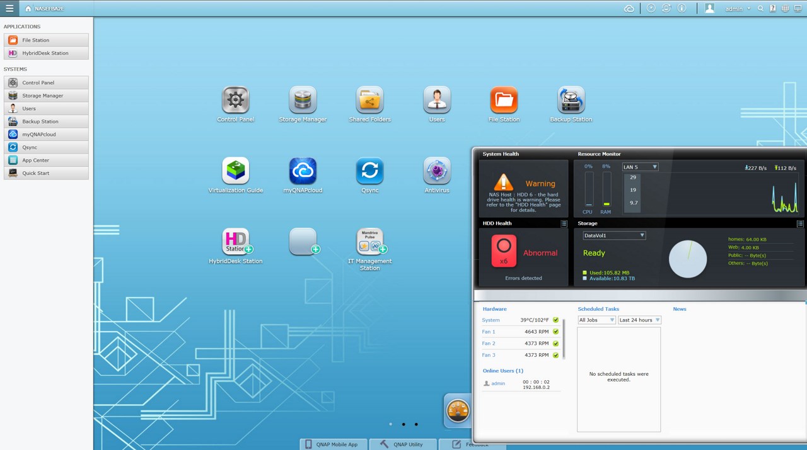This screenshot has height=450, width=807.
Task: Click the storage usage pie chart
Action: click(x=688, y=259)
